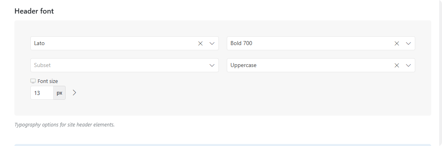Open Bold 700 weight dropdown chevron
This screenshot has width=442, height=146.
tap(408, 43)
